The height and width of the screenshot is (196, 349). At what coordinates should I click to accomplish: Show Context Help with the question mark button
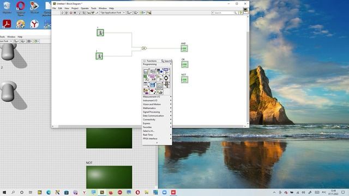pos(240,13)
